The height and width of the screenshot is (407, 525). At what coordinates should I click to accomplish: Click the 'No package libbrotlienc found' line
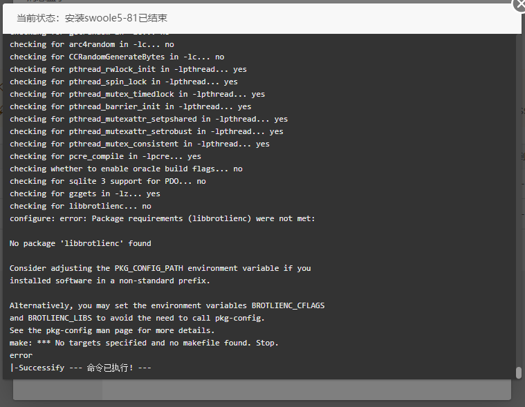click(80, 243)
